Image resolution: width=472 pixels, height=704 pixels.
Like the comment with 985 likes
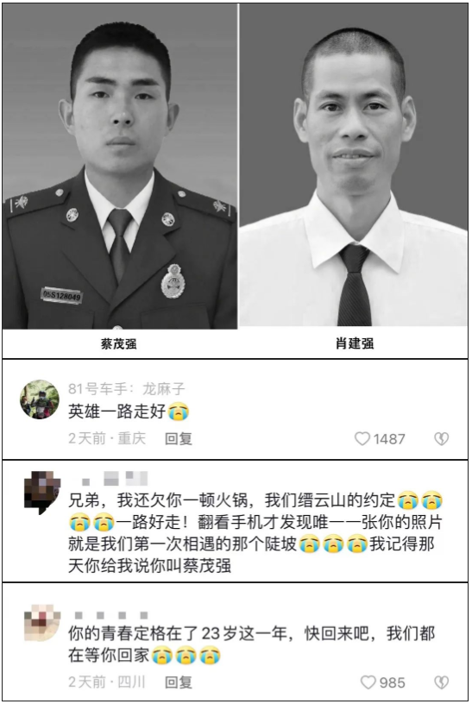pos(368,682)
